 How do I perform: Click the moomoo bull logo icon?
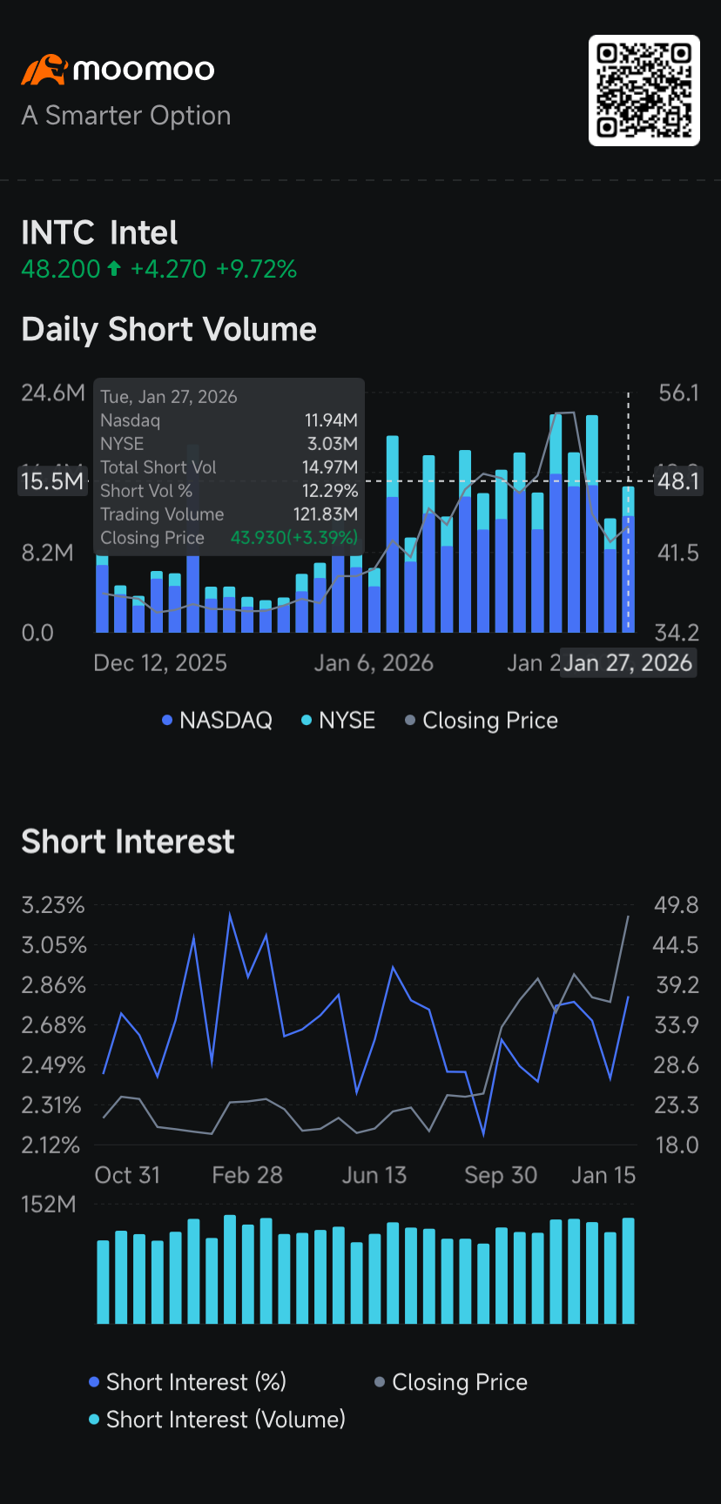click(x=44, y=70)
